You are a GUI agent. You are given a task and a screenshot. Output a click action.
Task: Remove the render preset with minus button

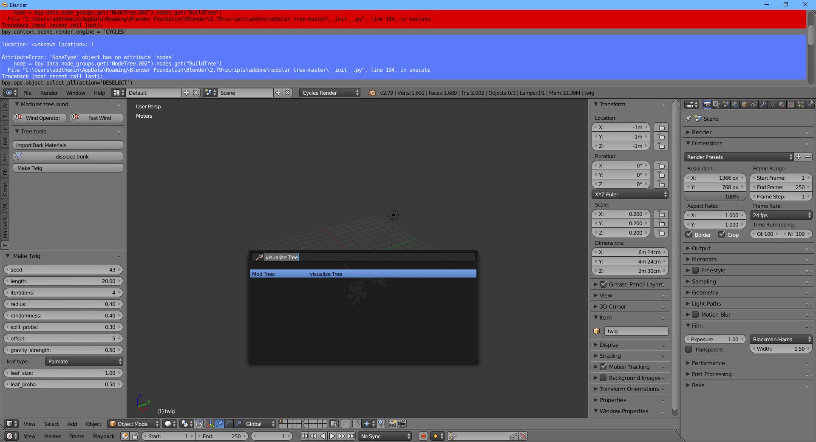coord(808,157)
